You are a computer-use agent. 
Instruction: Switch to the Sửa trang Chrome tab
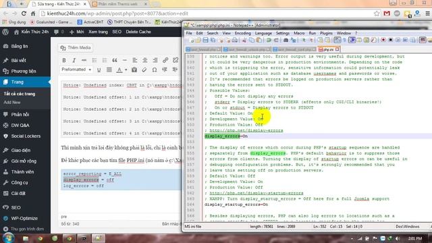(x=59, y=4)
